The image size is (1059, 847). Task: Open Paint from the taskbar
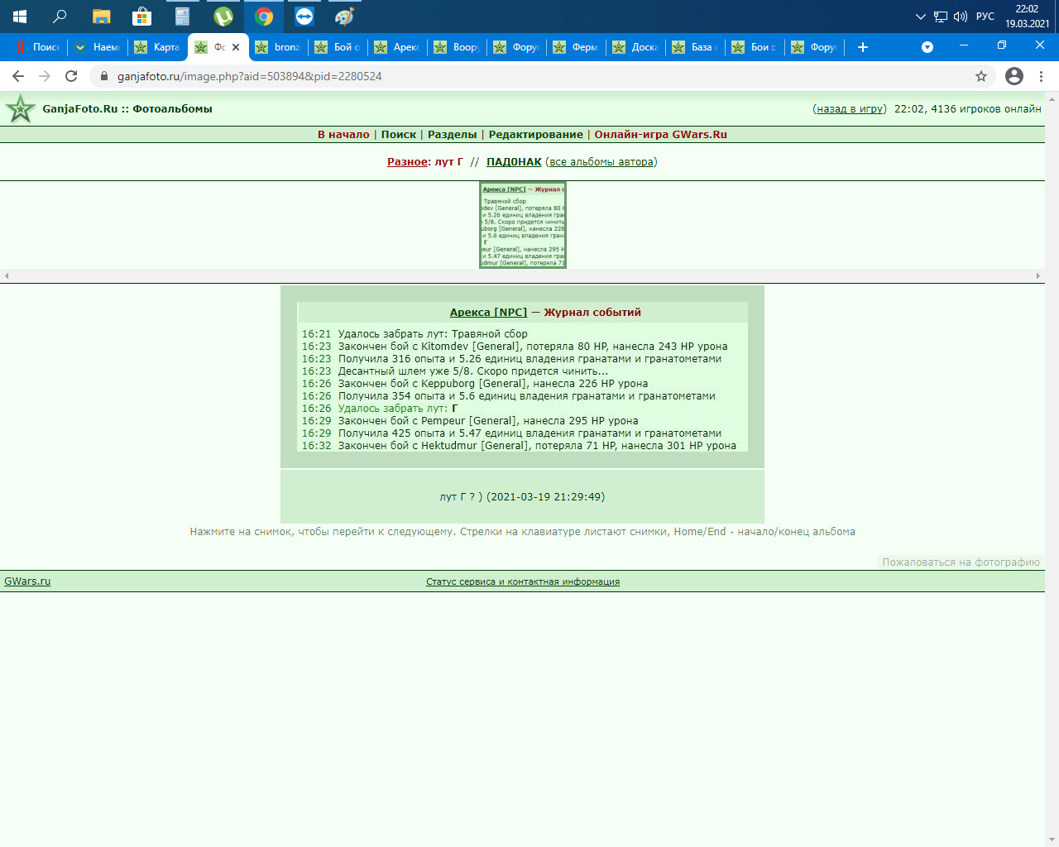[344, 17]
